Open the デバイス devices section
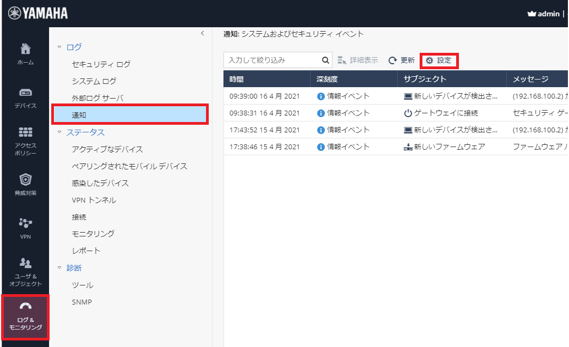This screenshot has width=569, height=347. point(25,97)
